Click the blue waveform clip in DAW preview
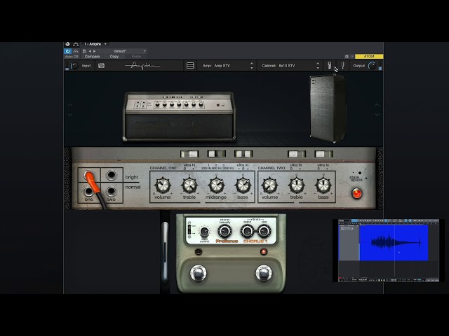The width and height of the screenshot is (449, 336). point(394,243)
